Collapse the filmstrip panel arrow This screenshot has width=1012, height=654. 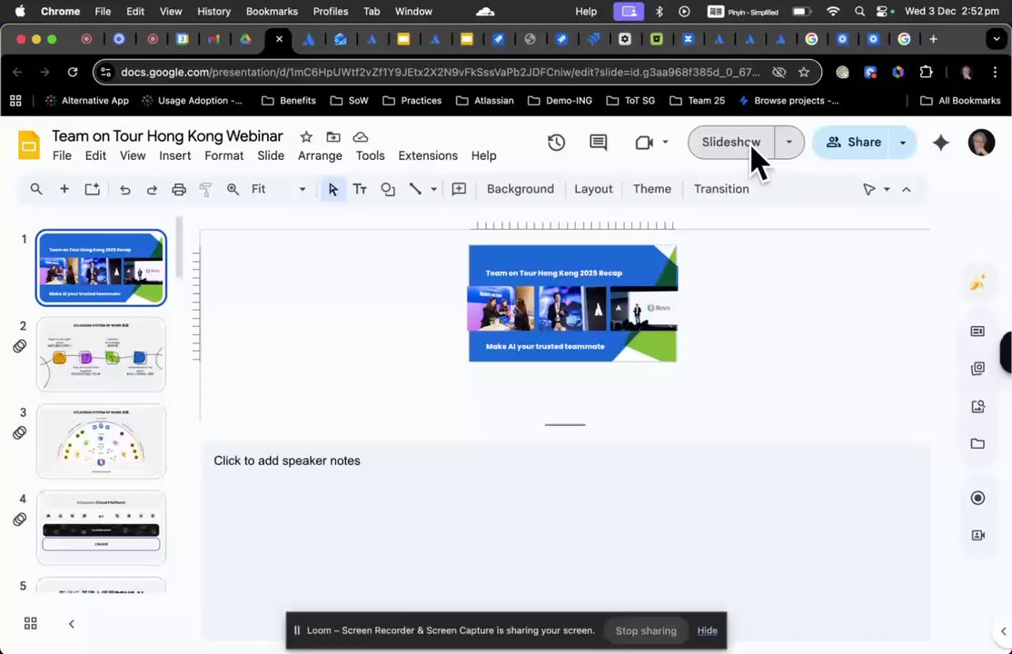click(72, 624)
